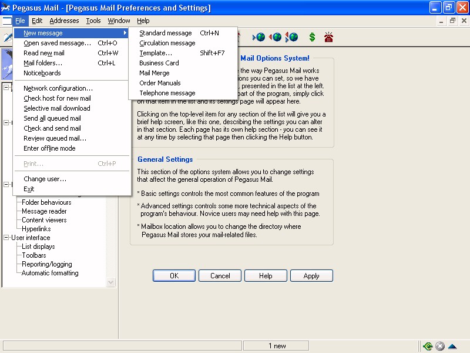Select Toolbars in settings tree
This screenshot has height=353, width=470.
pyautogui.click(x=34, y=255)
